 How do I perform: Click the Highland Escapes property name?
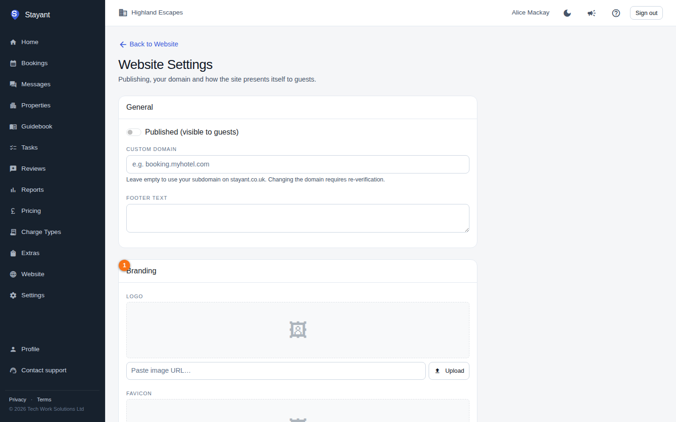157,13
